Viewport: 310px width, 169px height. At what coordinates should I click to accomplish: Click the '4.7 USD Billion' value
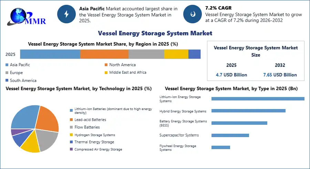(231, 75)
